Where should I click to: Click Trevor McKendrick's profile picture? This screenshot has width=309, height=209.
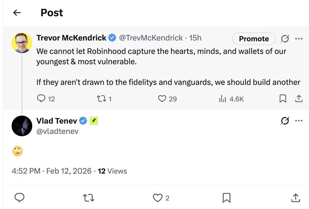click(22, 43)
